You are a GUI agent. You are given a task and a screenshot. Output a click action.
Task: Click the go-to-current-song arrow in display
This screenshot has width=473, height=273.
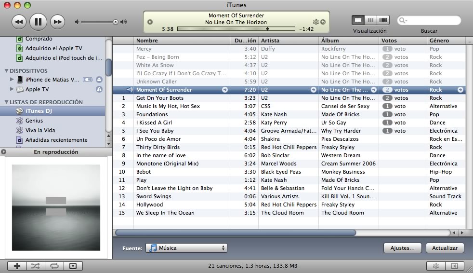pos(323,22)
